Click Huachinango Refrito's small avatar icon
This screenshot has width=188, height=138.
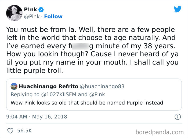pos(14,86)
